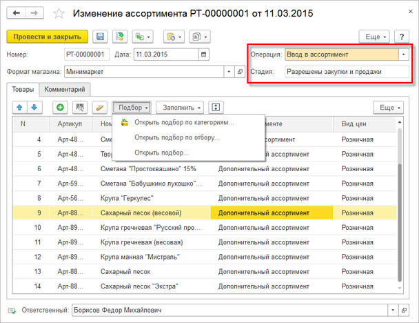Choose Открыть подбор menu item
Viewport: 419px width, 323px height.
[x=188, y=153]
